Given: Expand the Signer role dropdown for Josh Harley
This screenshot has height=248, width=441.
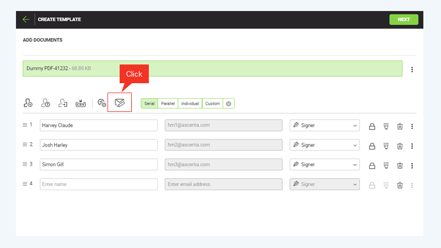Looking at the screenshot, I should (325, 145).
